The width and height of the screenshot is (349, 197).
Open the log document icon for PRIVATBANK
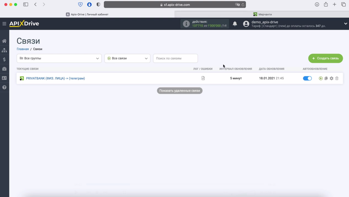(x=203, y=78)
